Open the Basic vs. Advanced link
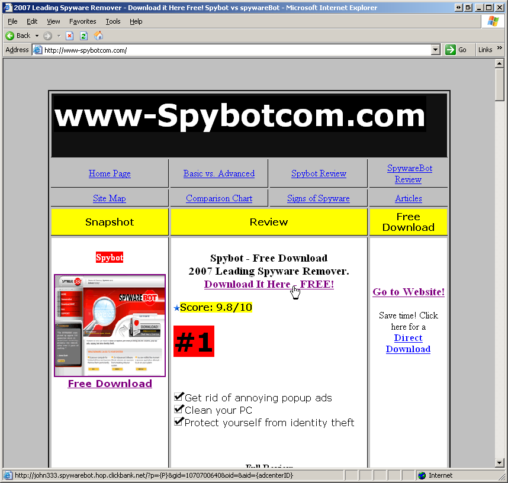The width and height of the screenshot is (508, 483). pos(219,173)
